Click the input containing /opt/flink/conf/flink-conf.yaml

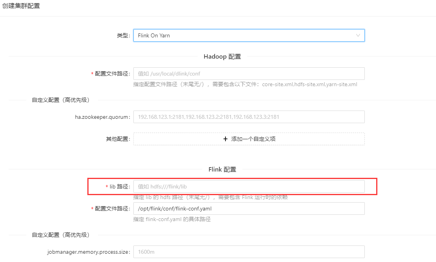pos(249,208)
